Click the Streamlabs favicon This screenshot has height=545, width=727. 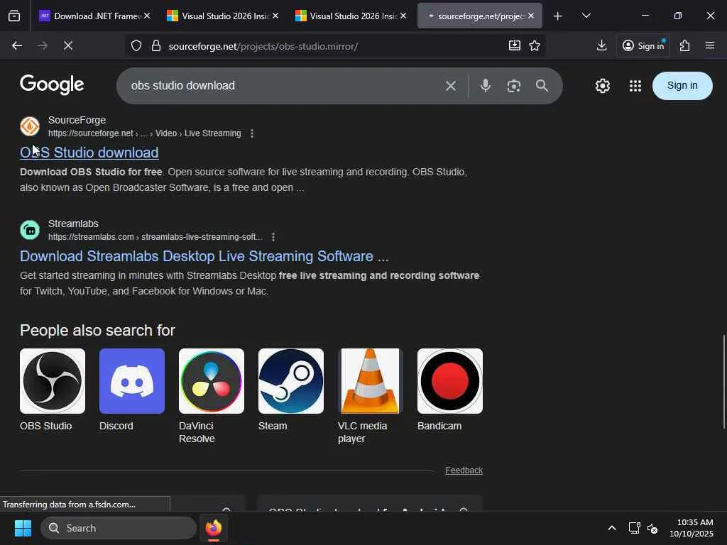click(x=30, y=230)
